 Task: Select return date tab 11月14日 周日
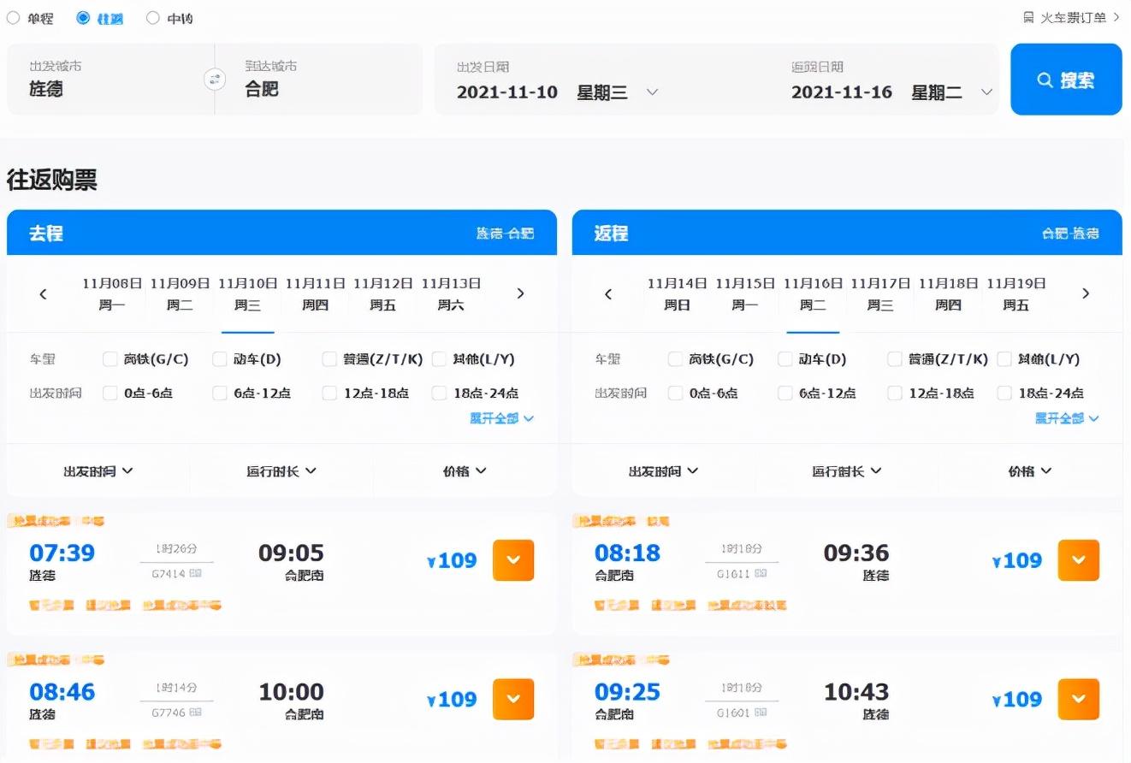(677, 294)
